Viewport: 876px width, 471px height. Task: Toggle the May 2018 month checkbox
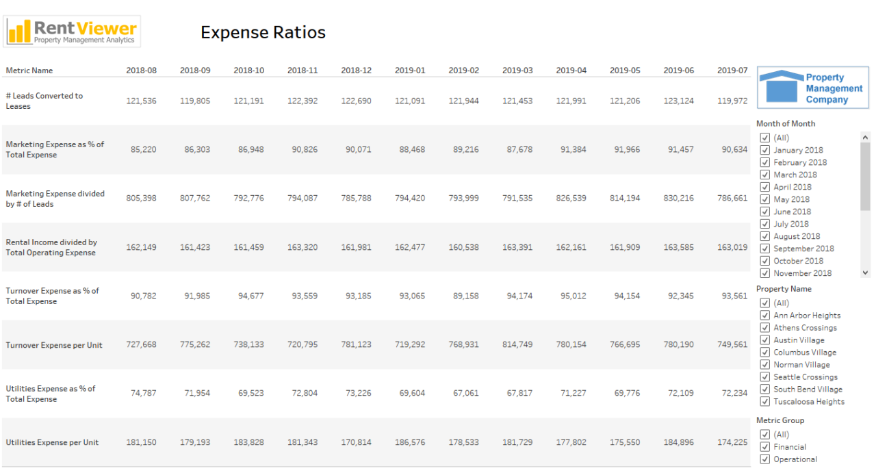[764, 199]
